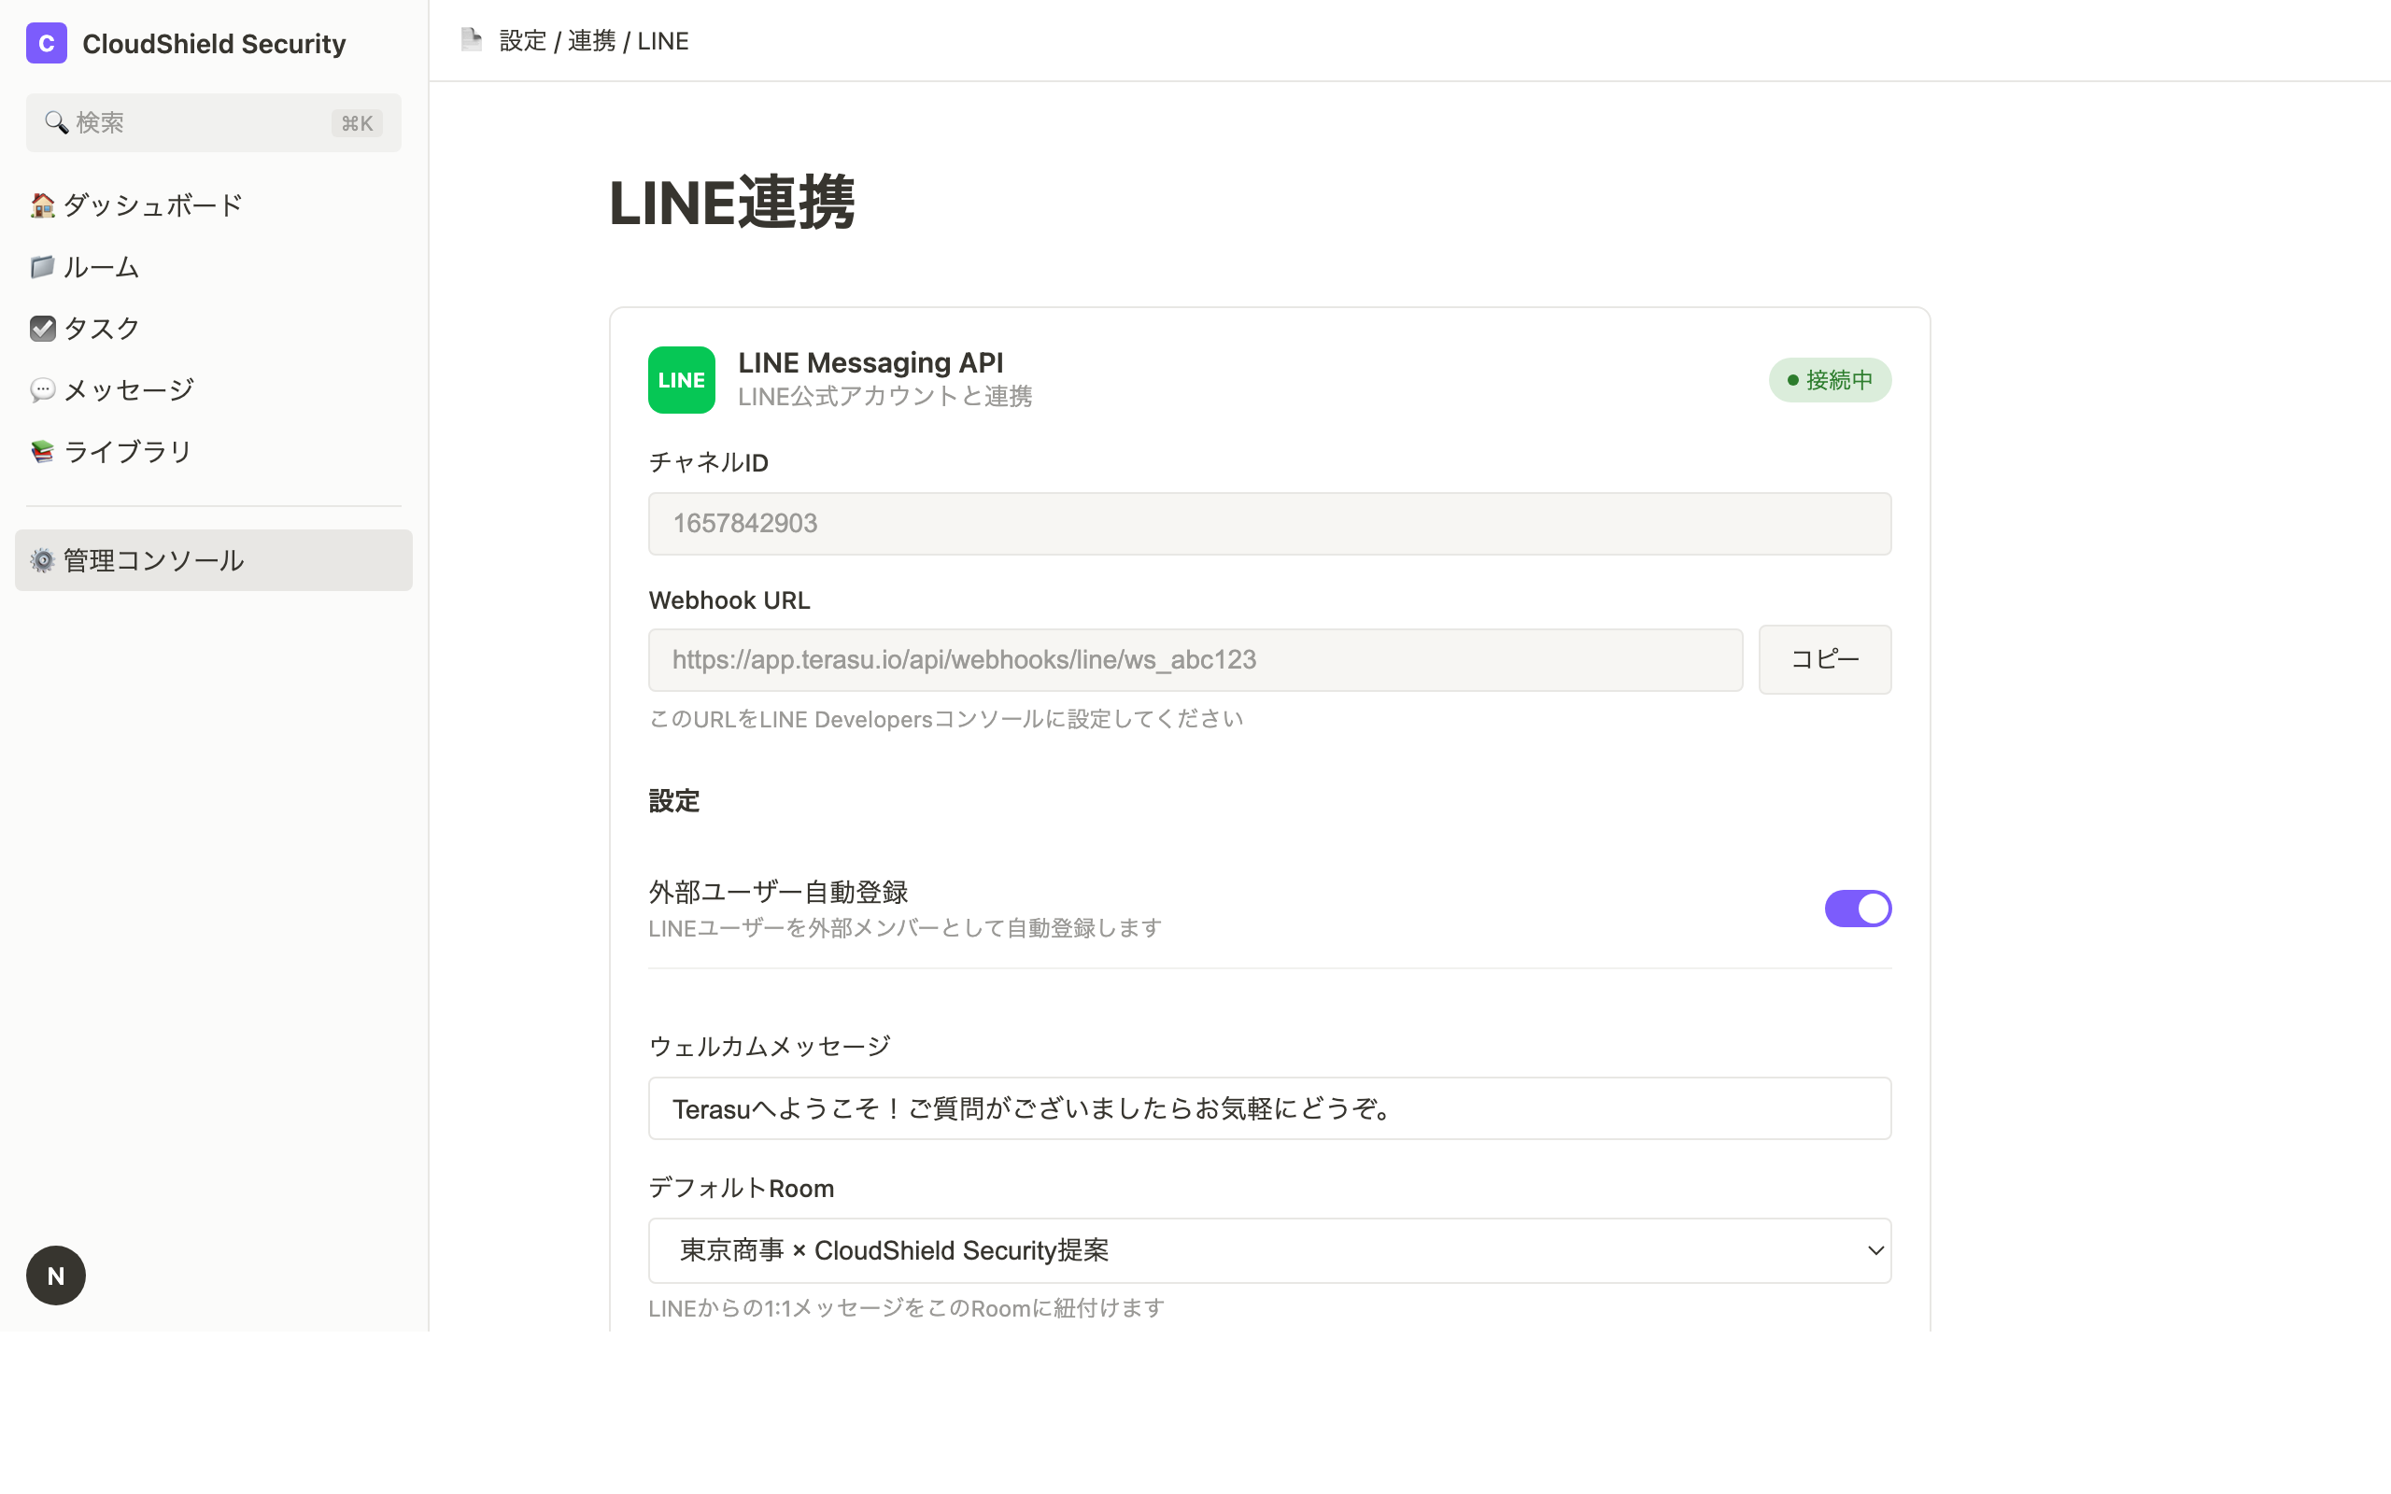Open the タスク section
Viewport: 2391px width, 1494px height.
pyautogui.click(x=99, y=328)
